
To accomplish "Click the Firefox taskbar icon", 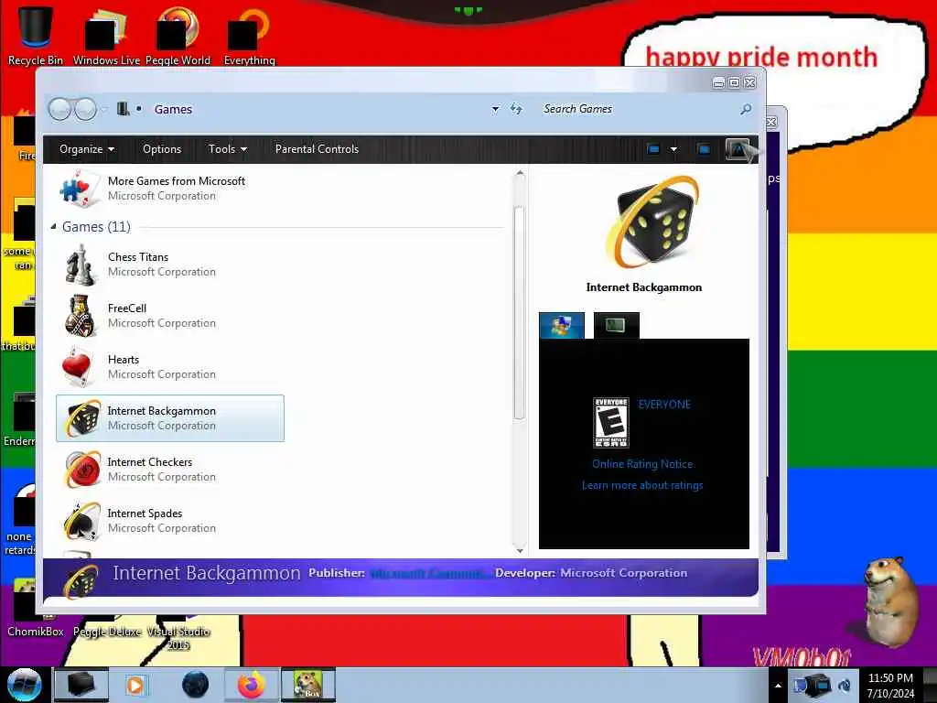I will pyautogui.click(x=251, y=685).
